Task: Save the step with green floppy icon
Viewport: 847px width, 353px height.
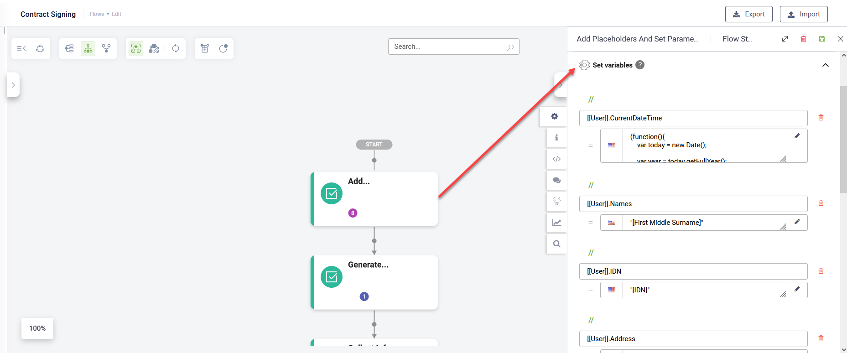Action: click(822, 39)
